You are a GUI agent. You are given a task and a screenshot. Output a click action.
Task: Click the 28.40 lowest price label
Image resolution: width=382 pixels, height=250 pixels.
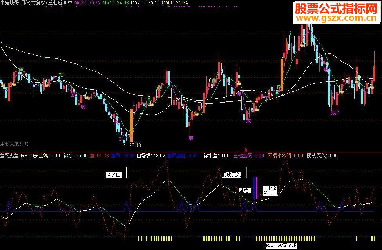coord(135,145)
